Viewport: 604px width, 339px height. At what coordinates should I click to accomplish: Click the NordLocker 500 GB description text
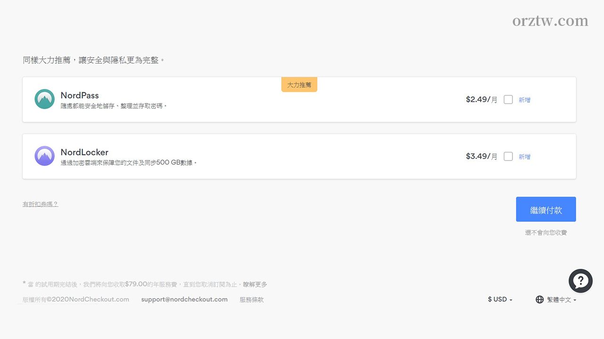coord(128,163)
